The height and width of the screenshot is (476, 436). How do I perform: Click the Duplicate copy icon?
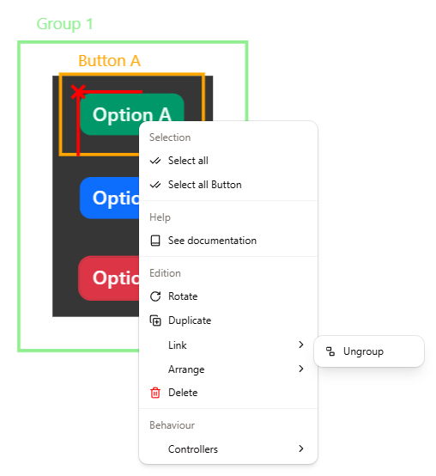(155, 320)
